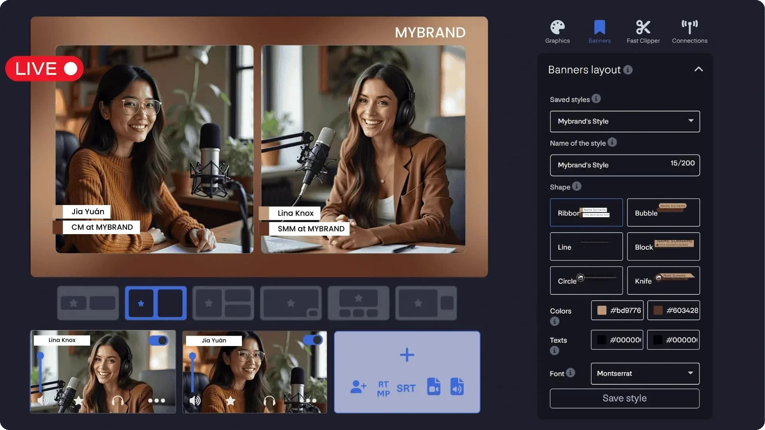Add an SRT source
Screen dimensions: 765x430
coord(406,388)
